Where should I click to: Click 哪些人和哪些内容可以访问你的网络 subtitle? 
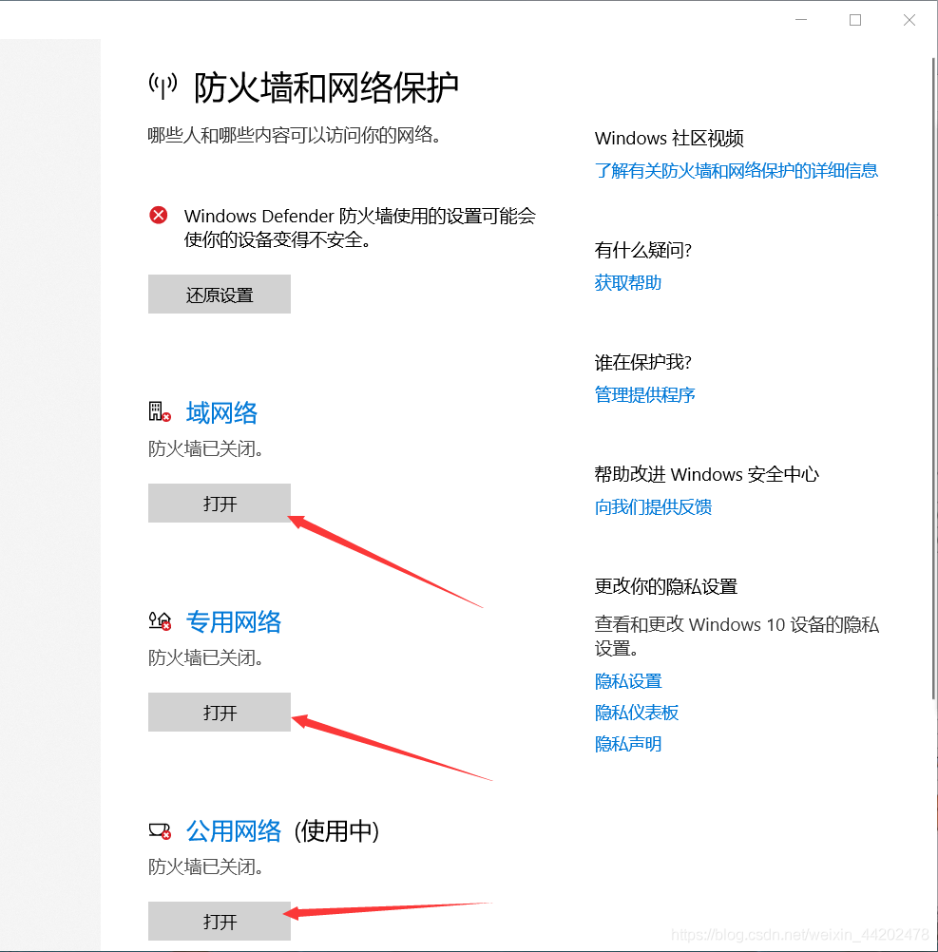point(294,135)
